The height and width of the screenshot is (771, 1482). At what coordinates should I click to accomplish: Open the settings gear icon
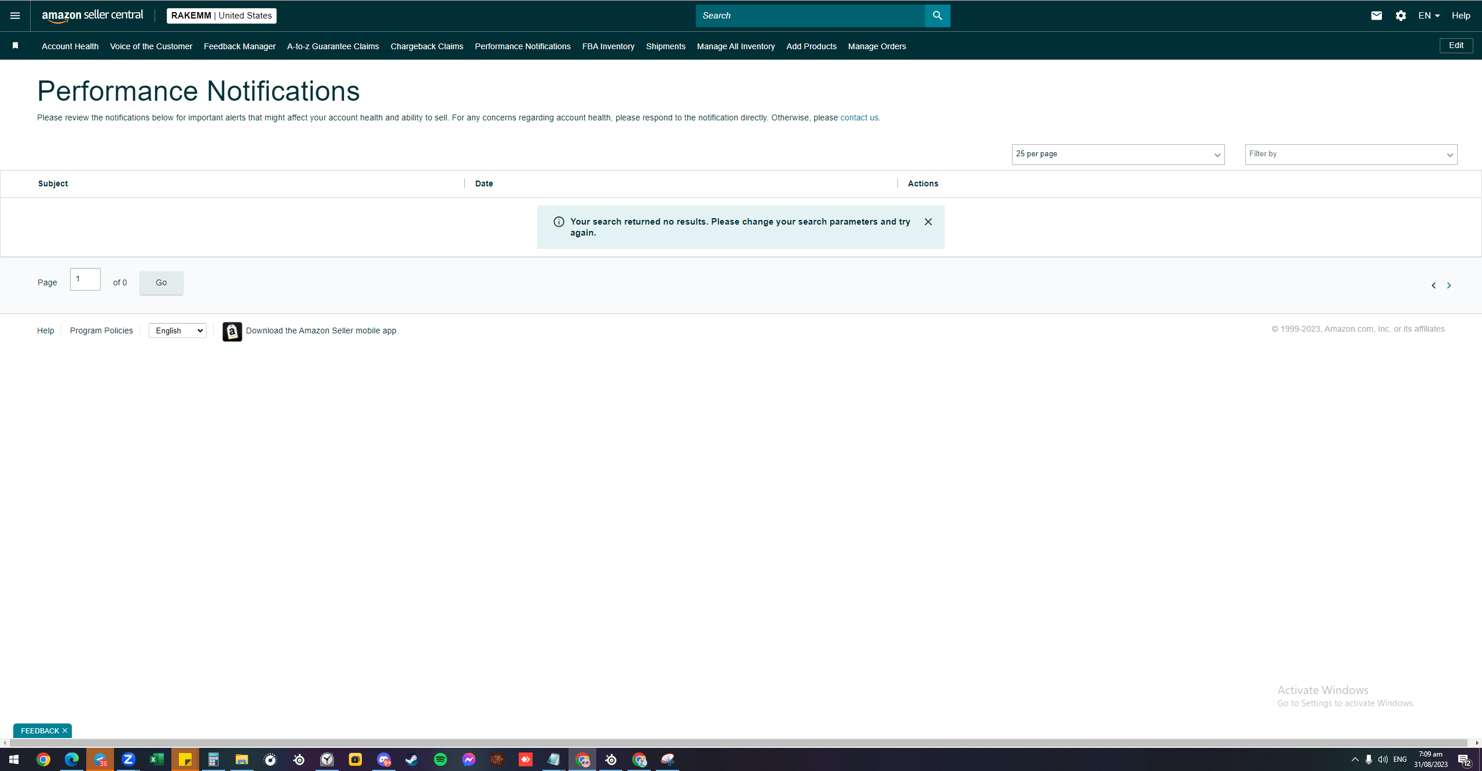tap(1401, 16)
